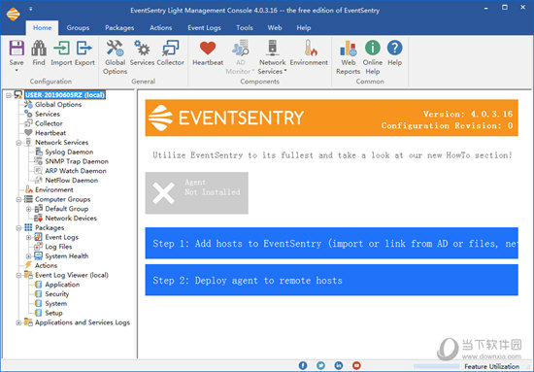Switch to the Web ribbon tab
The image size is (534, 372).
click(x=275, y=28)
